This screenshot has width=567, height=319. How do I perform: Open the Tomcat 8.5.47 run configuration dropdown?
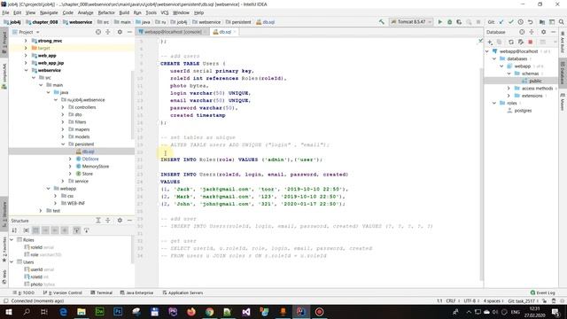pyautogui.click(x=411, y=22)
